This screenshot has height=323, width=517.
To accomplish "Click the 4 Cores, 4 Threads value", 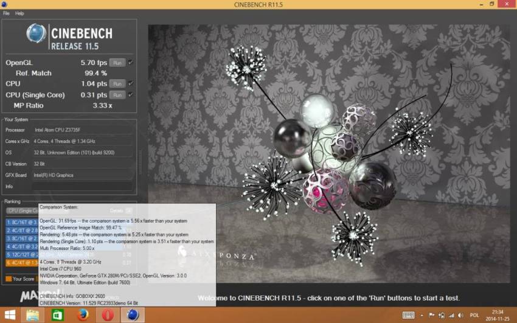I will [64, 141].
